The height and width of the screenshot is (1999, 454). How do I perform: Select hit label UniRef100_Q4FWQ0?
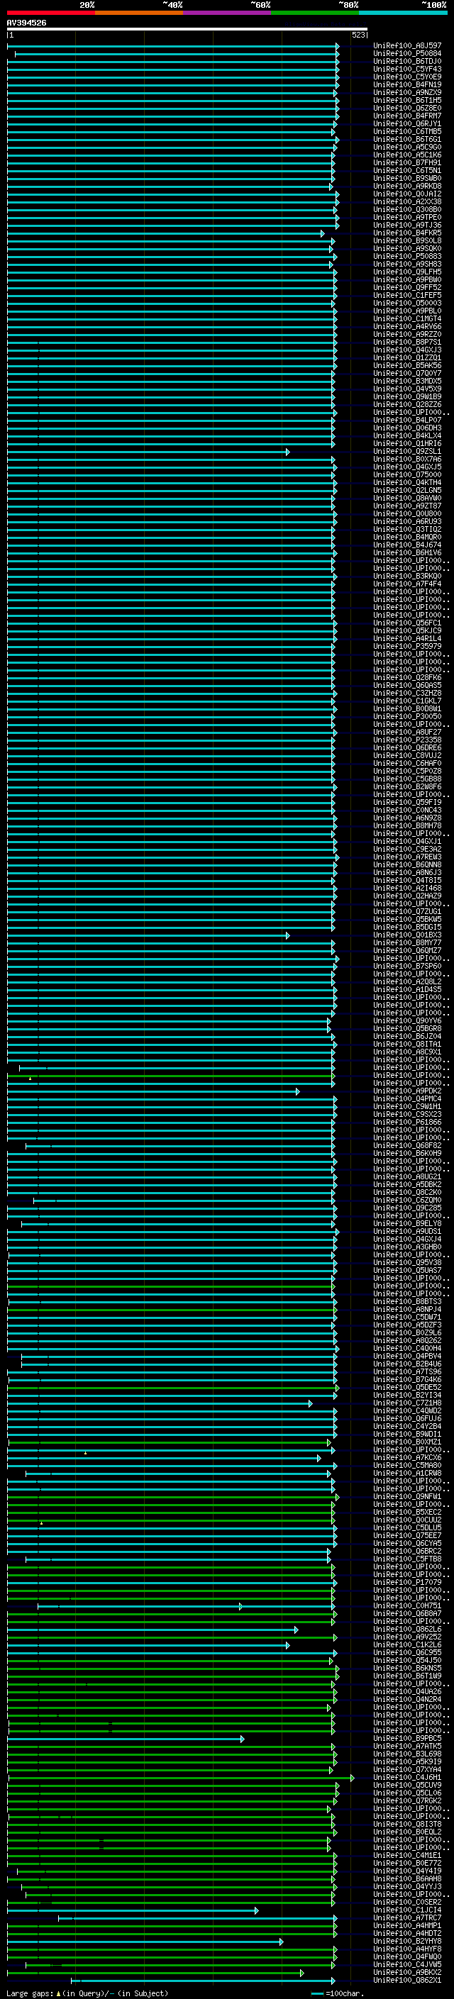(x=407, y=1956)
